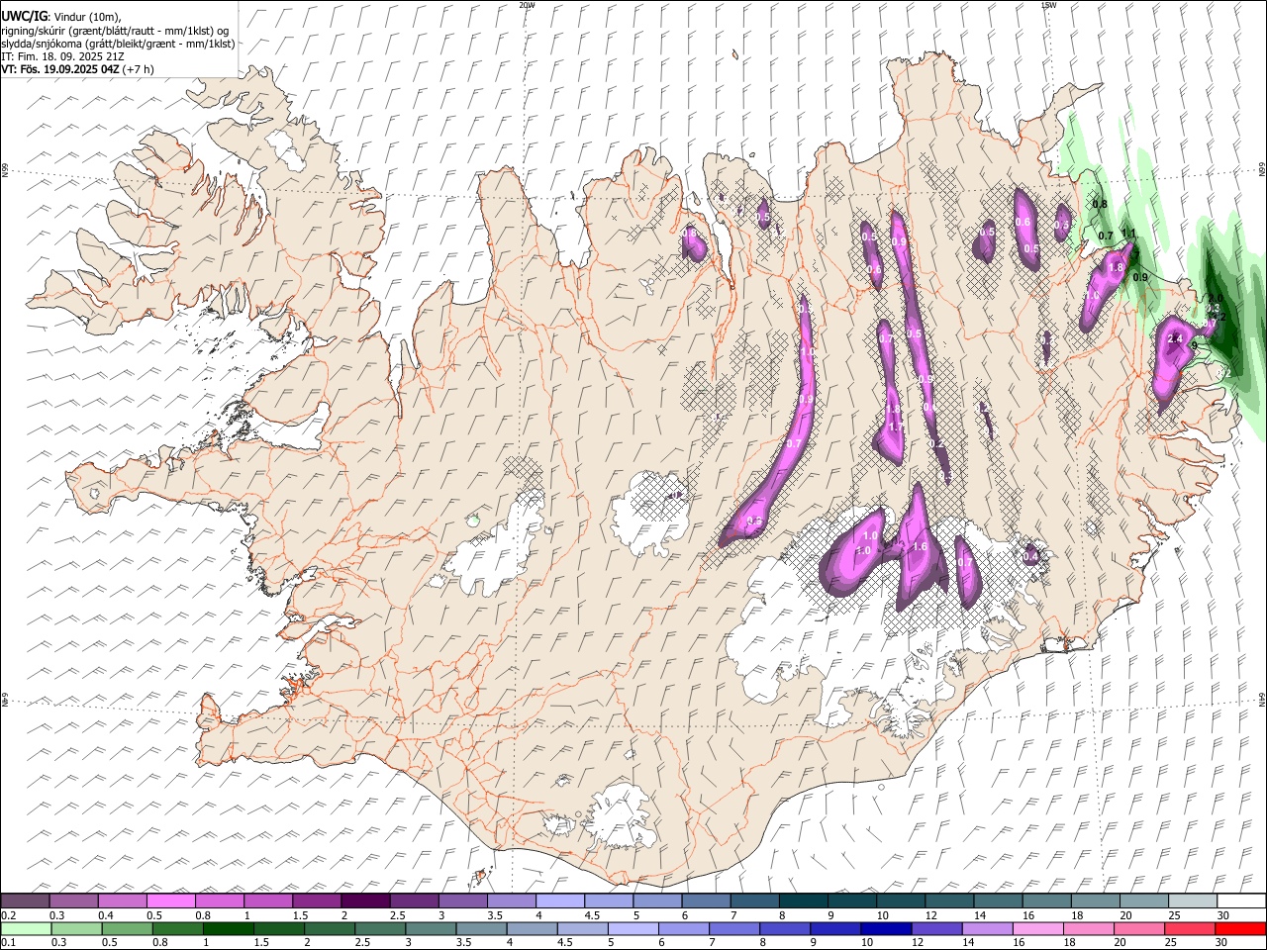1267x950 pixels.
Task: Click the '0.2' label on the snow scale row
Action: point(8,915)
